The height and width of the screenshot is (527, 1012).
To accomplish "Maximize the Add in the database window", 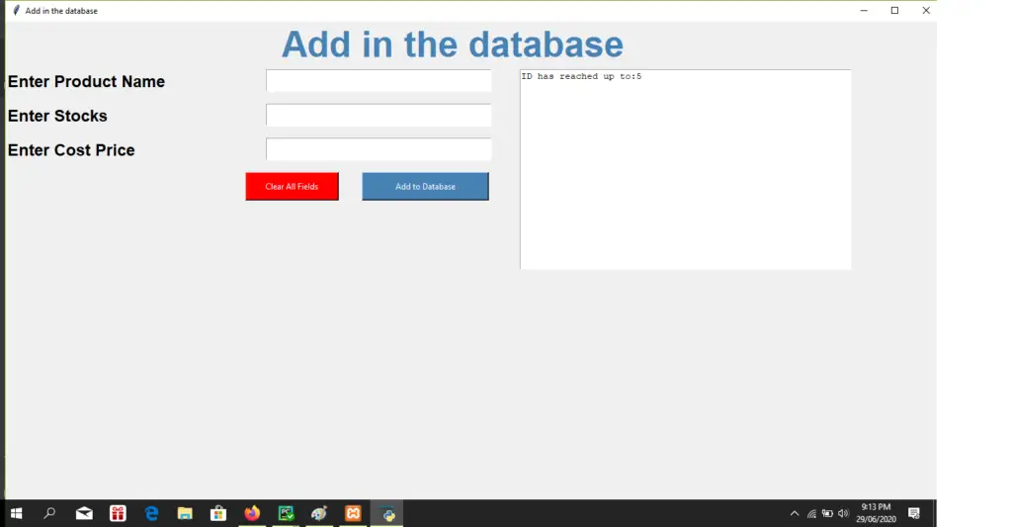I will coord(894,10).
